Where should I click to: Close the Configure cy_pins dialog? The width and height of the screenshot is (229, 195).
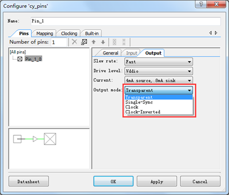click(216, 4)
